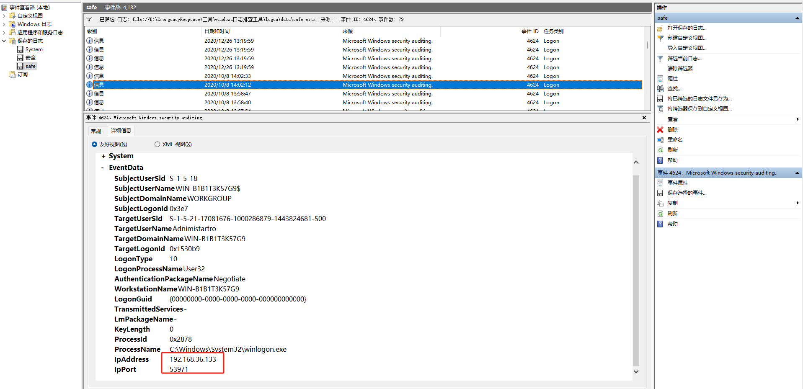The height and width of the screenshot is (389, 803).
Task: Click 刷新 icon under event 4624 section
Action: point(660,214)
